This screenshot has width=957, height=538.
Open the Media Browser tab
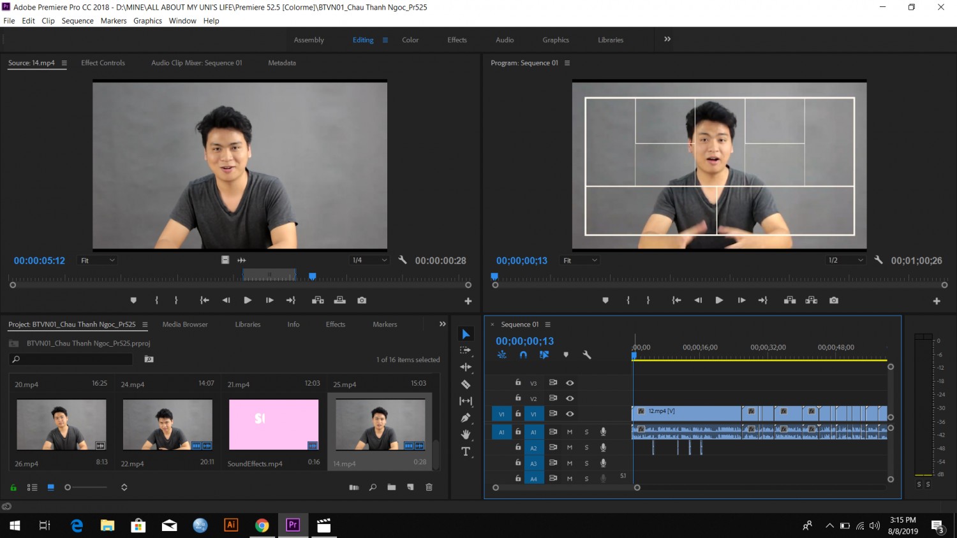[x=185, y=324]
